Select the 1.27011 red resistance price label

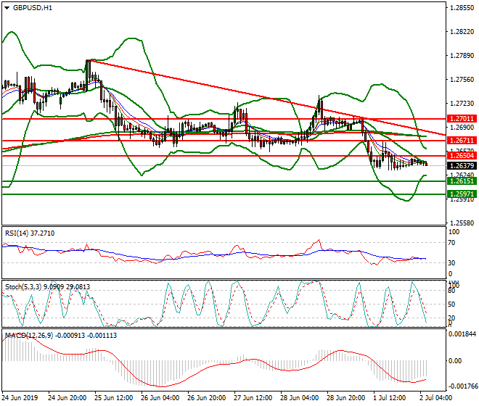[x=462, y=118]
